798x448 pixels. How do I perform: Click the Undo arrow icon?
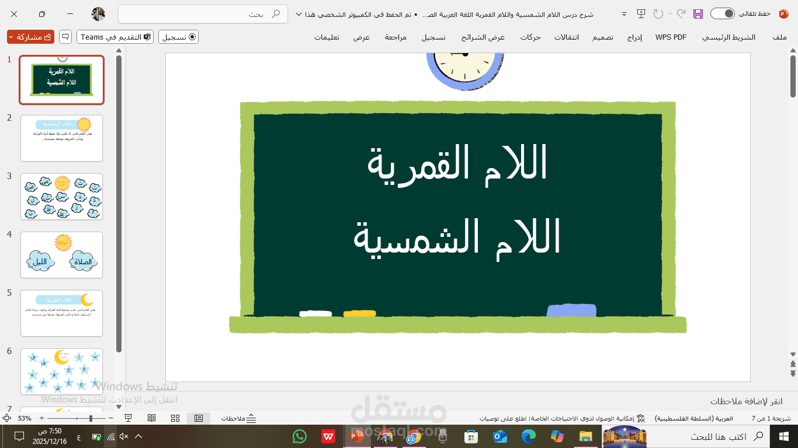(x=681, y=13)
